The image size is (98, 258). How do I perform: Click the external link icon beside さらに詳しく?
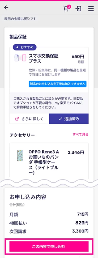point(17,119)
